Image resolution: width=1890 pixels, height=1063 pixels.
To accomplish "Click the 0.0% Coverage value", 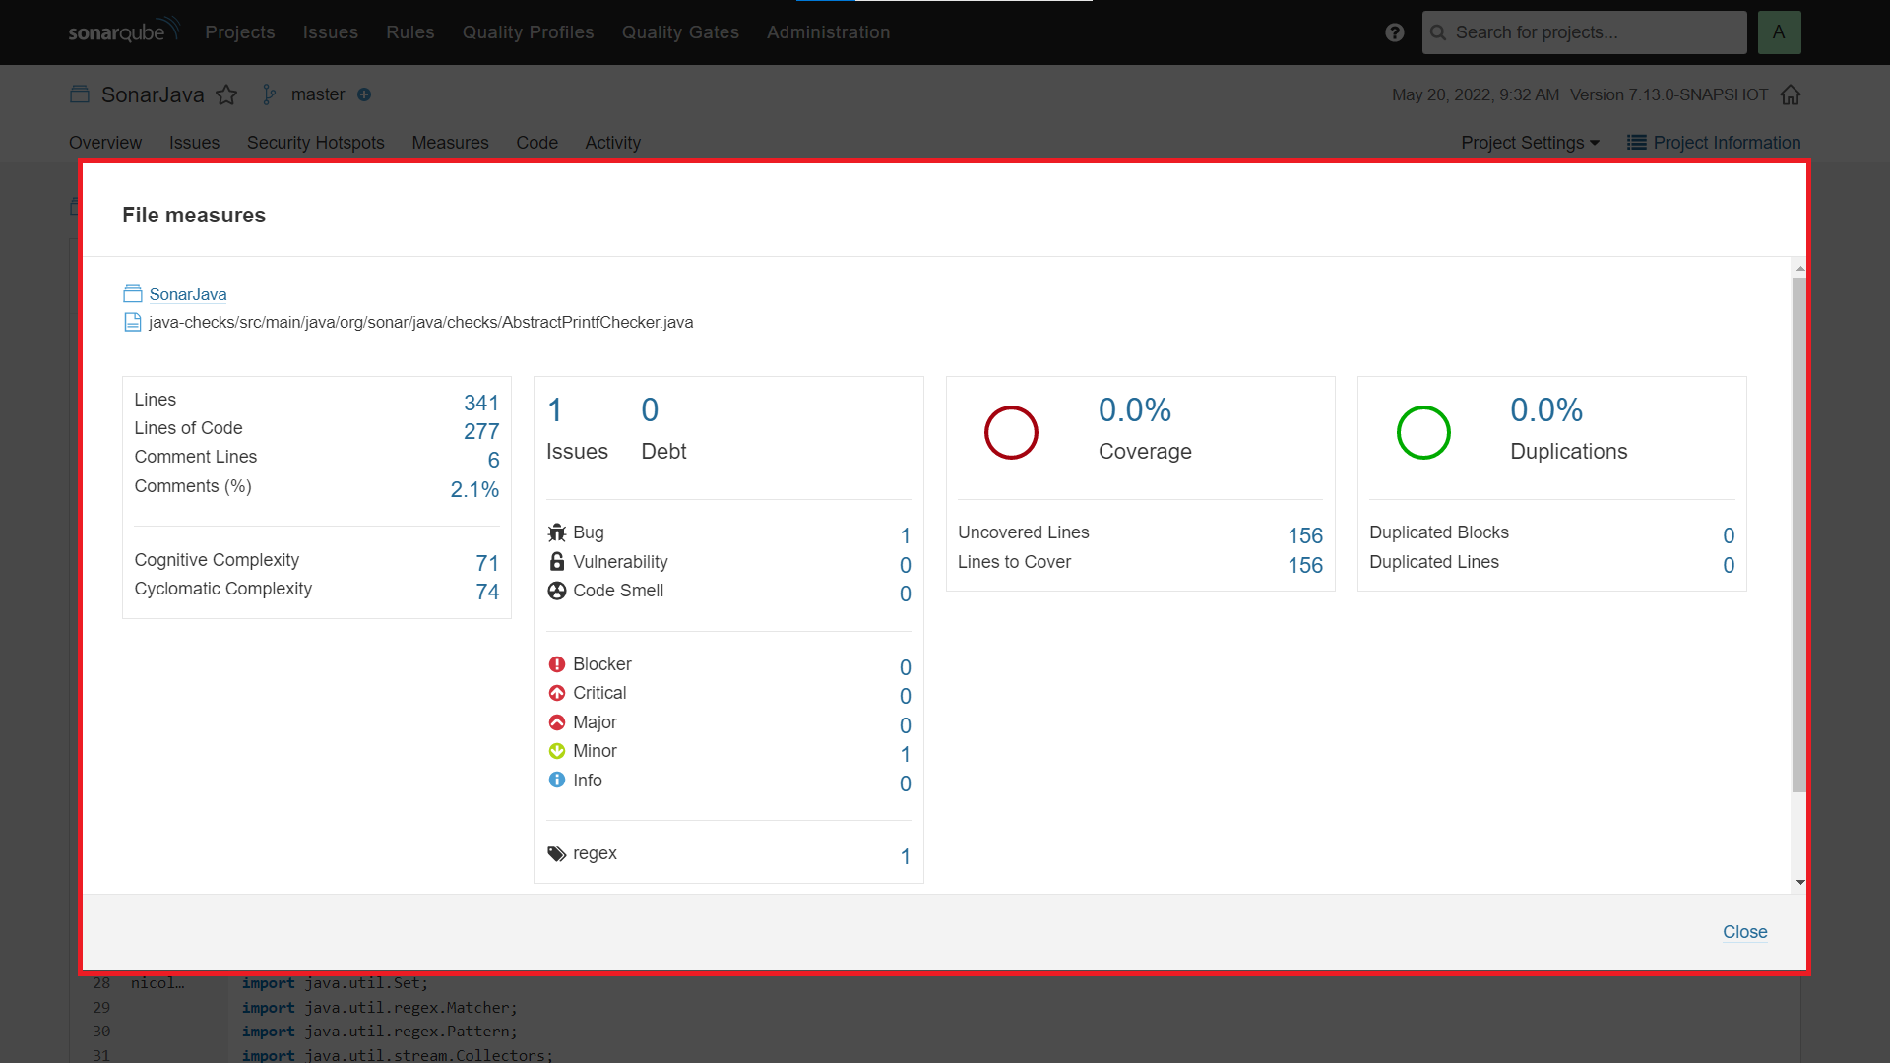I will pos(1135,409).
